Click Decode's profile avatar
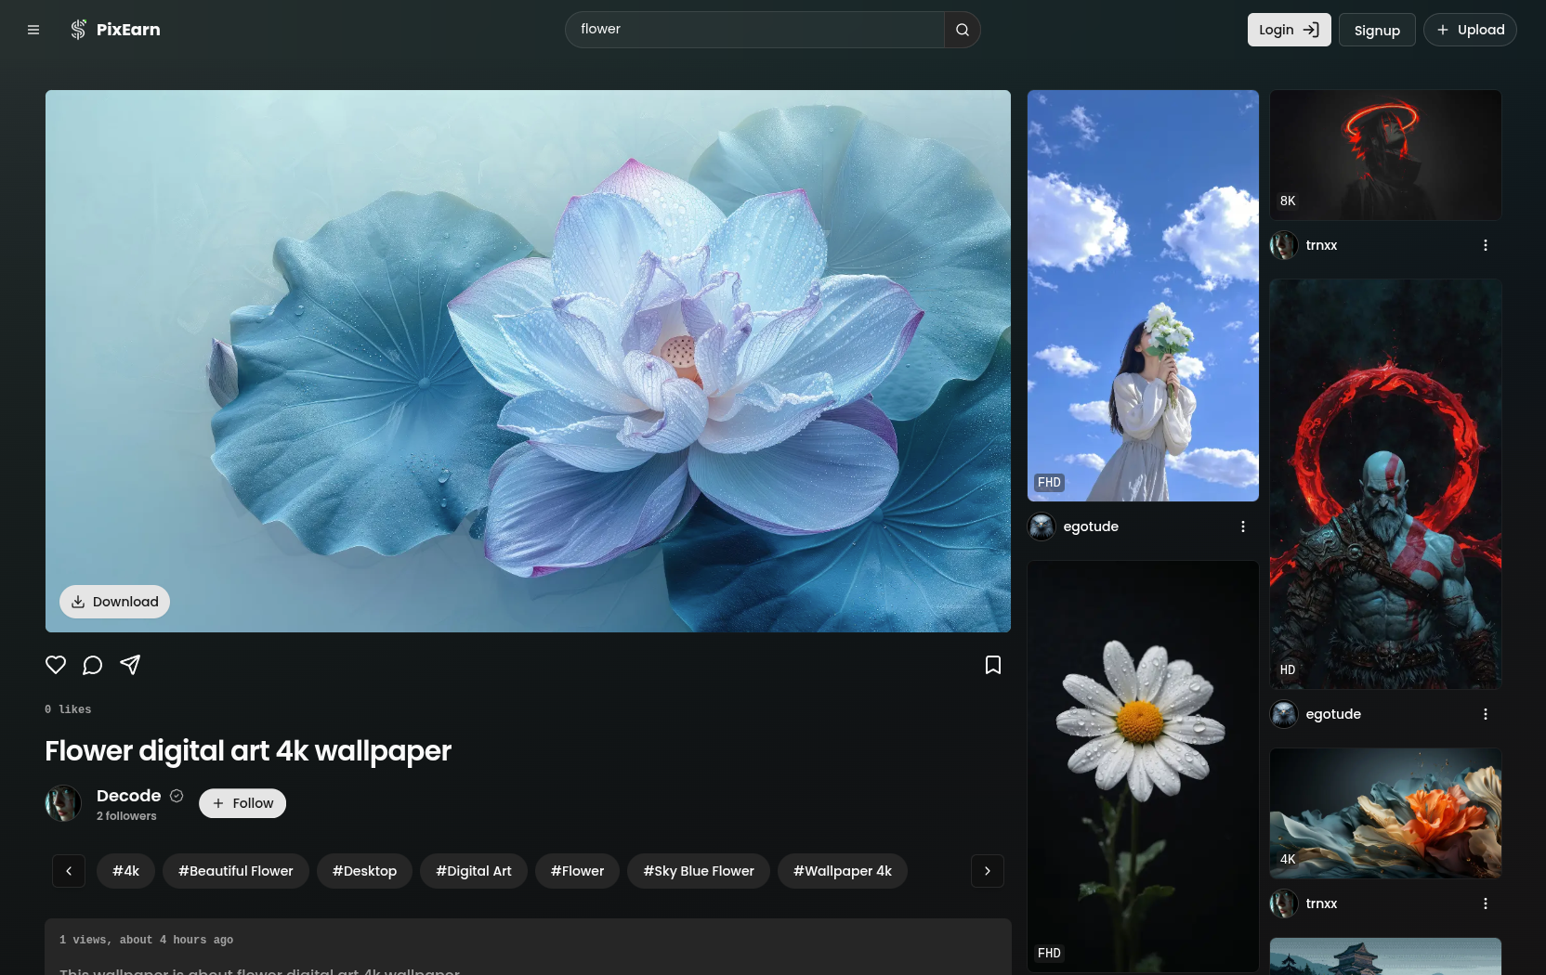Viewport: 1546px width, 975px height. tap(62, 803)
